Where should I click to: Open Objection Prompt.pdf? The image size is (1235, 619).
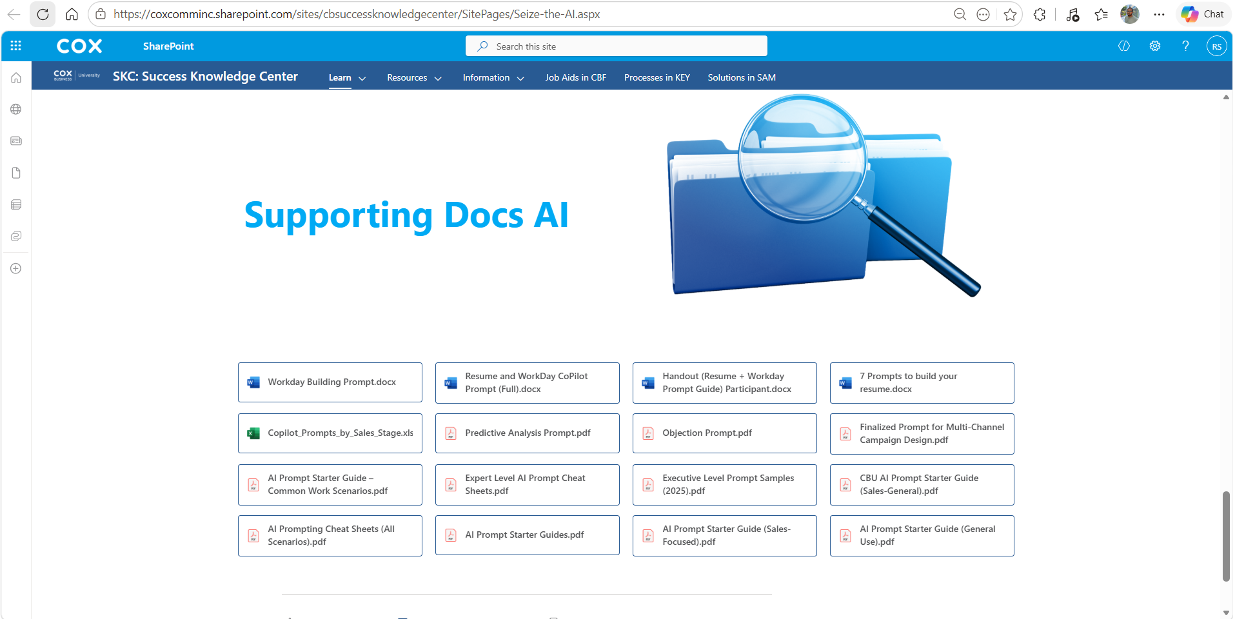point(725,433)
